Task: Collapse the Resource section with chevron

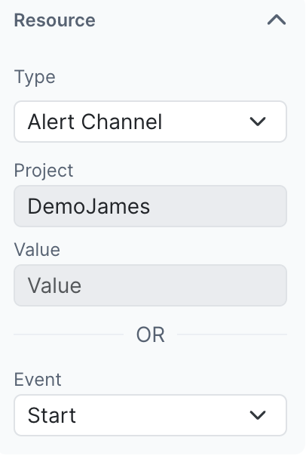Action: tap(277, 20)
